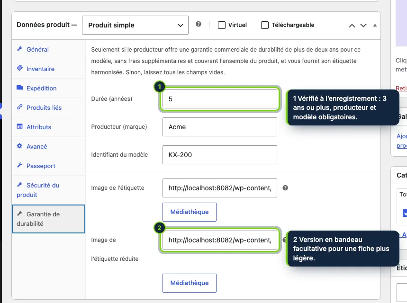Move the Données produit panel up

click(352, 26)
